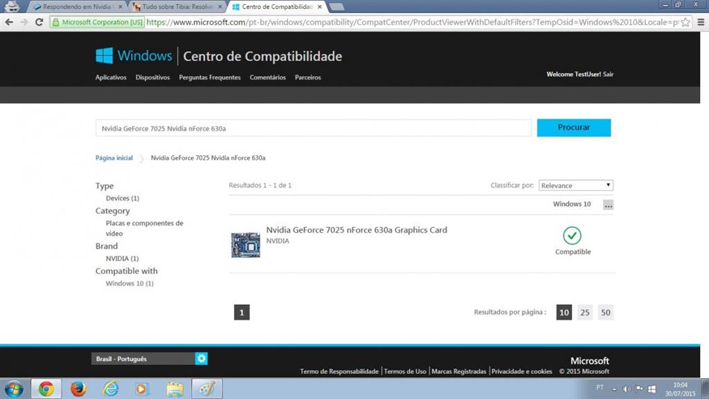Click the secure site padlock badge
This screenshot has height=399, width=709.
(x=98, y=22)
